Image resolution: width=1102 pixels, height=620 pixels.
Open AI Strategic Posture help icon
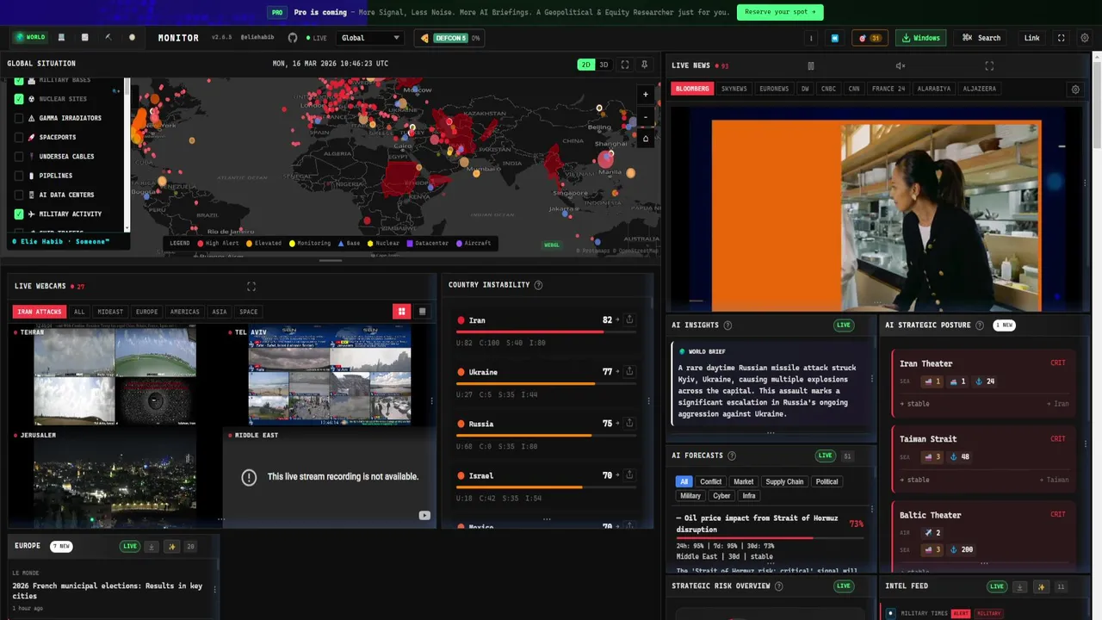click(979, 325)
